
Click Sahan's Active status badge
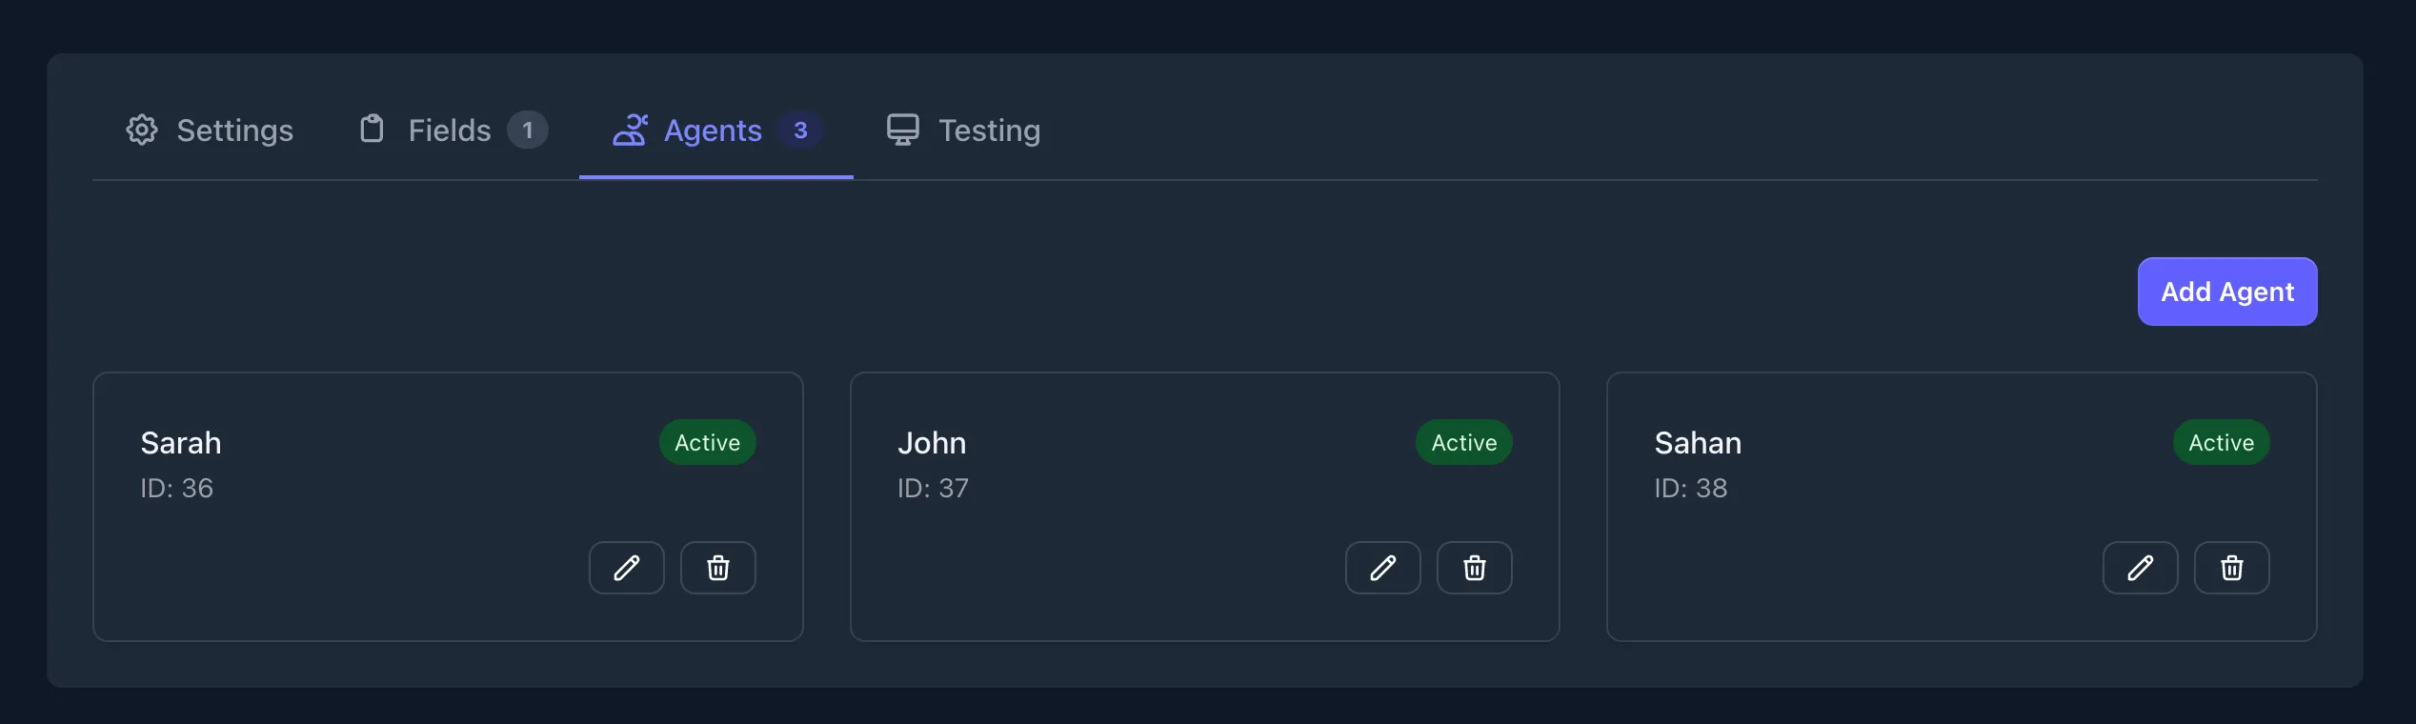point(2221,442)
